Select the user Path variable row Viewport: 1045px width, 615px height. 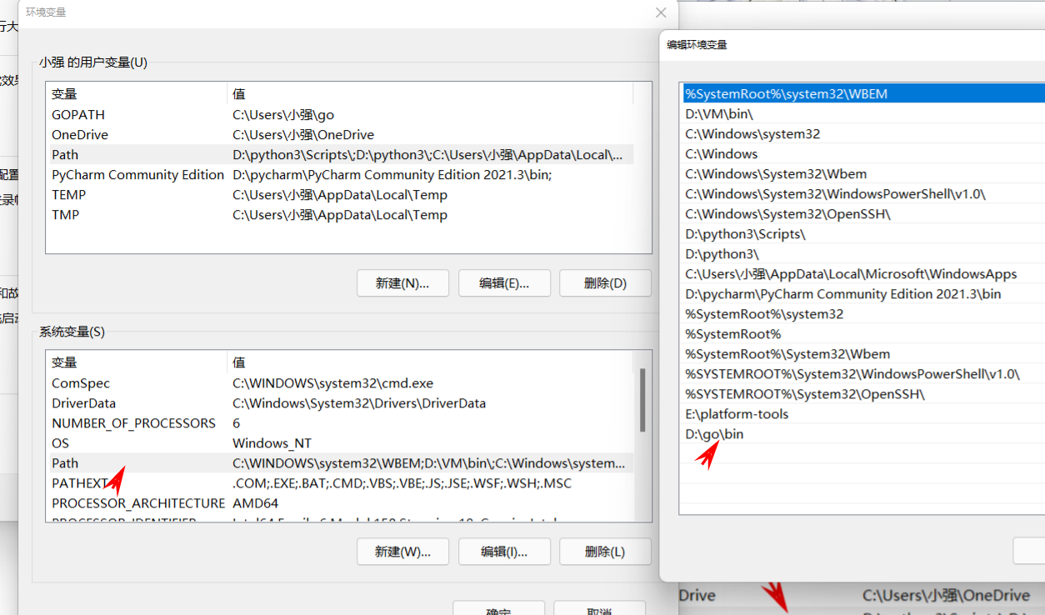click(x=340, y=155)
